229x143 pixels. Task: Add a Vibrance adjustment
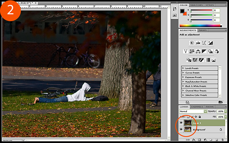pyautogui.click(x=185, y=51)
